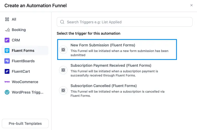Open the Booking category
This screenshot has width=197, height=130.
click(x=25, y=30)
